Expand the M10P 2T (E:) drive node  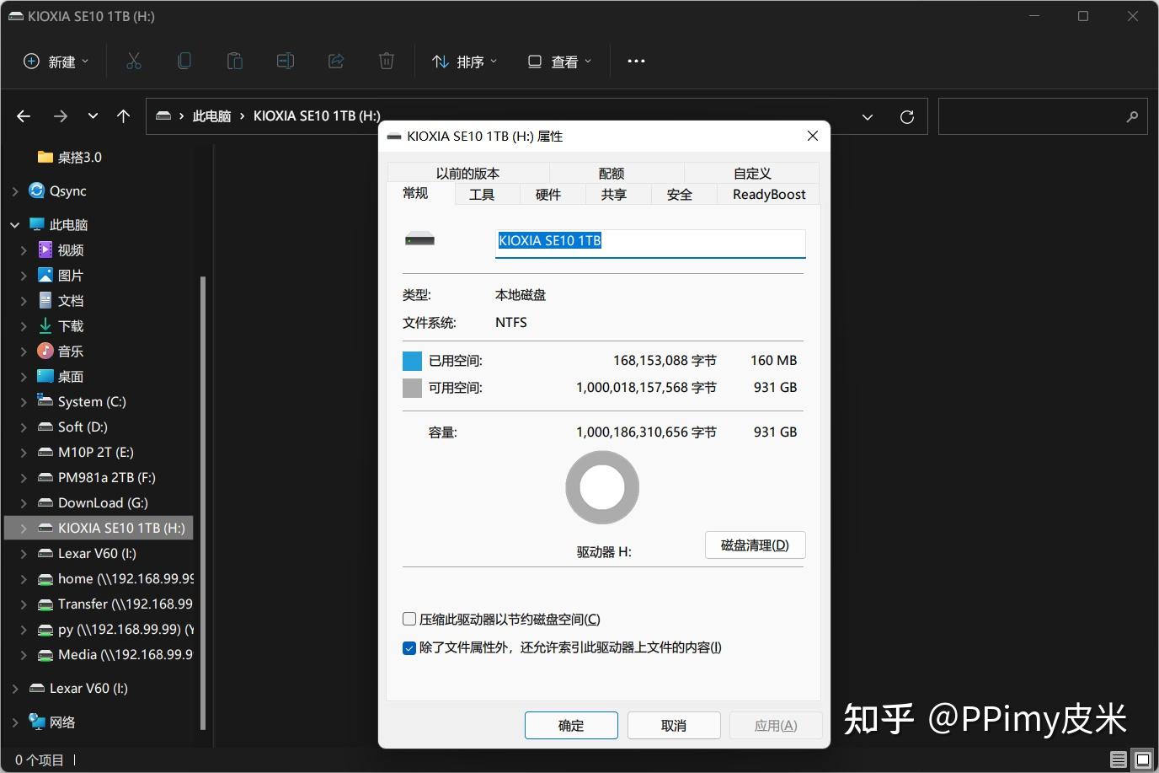point(24,452)
